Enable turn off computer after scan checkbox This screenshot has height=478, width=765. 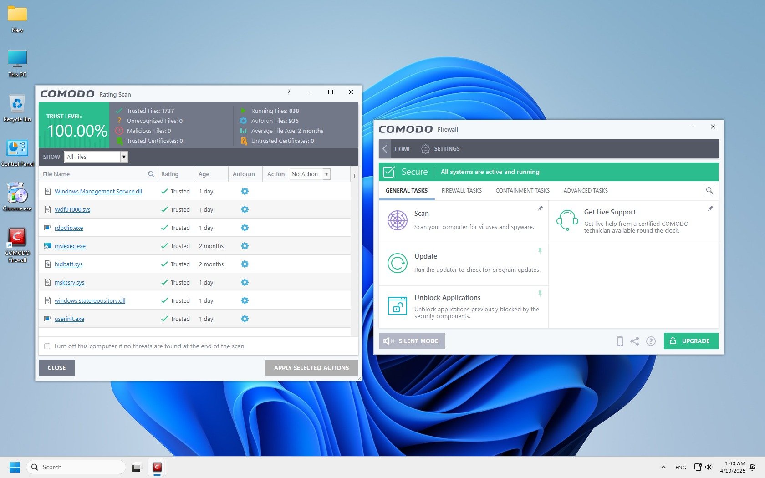pyautogui.click(x=47, y=346)
